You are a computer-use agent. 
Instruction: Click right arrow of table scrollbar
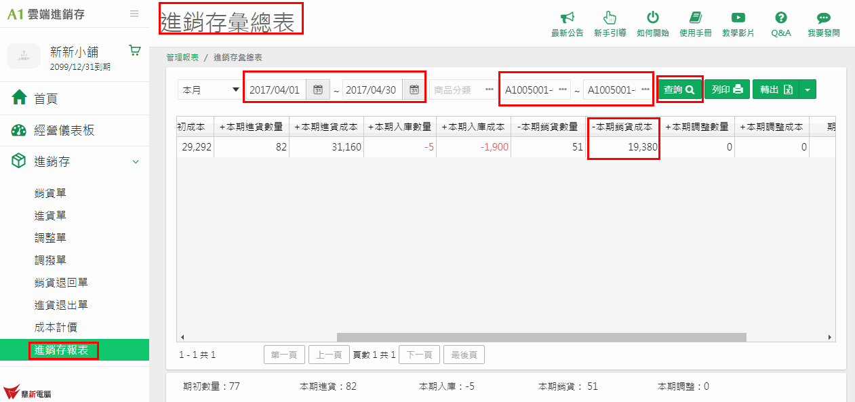(x=830, y=337)
